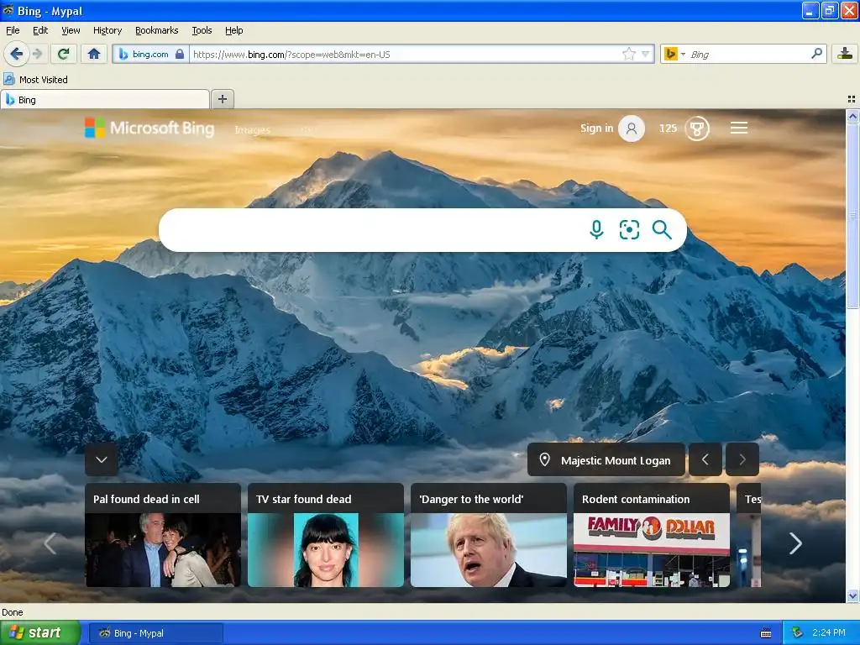Open the File menu
Viewport: 860px width, 645px height.
pos(13,30)
